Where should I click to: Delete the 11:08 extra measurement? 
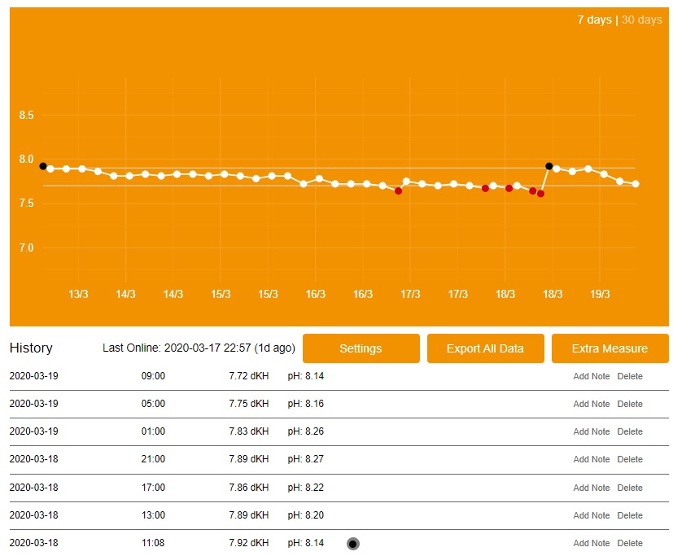tap(629, 543)
